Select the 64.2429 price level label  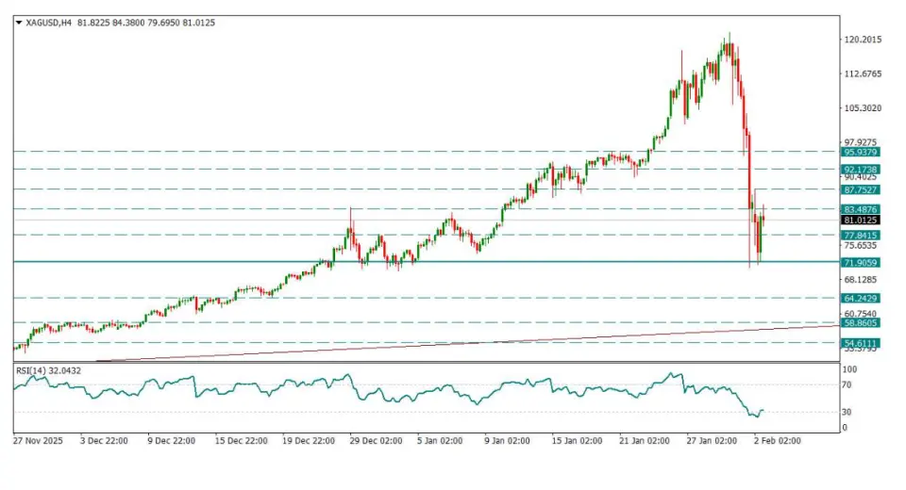861,298
